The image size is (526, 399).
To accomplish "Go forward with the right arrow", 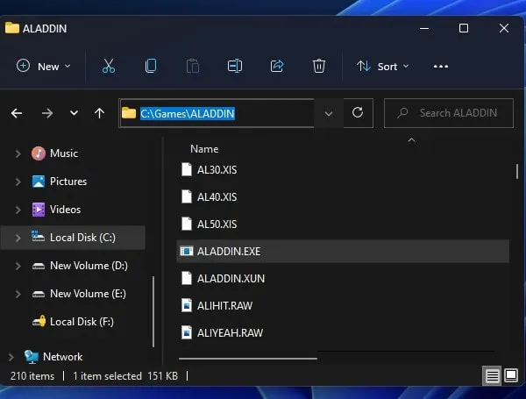I will tap(47, 113).
